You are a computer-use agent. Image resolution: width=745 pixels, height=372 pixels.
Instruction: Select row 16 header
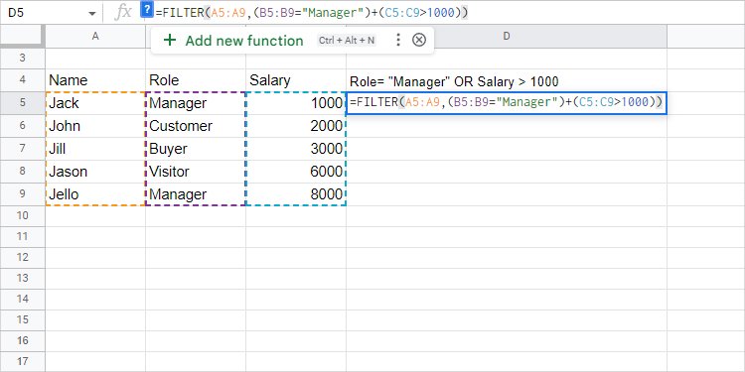point(23,341)
